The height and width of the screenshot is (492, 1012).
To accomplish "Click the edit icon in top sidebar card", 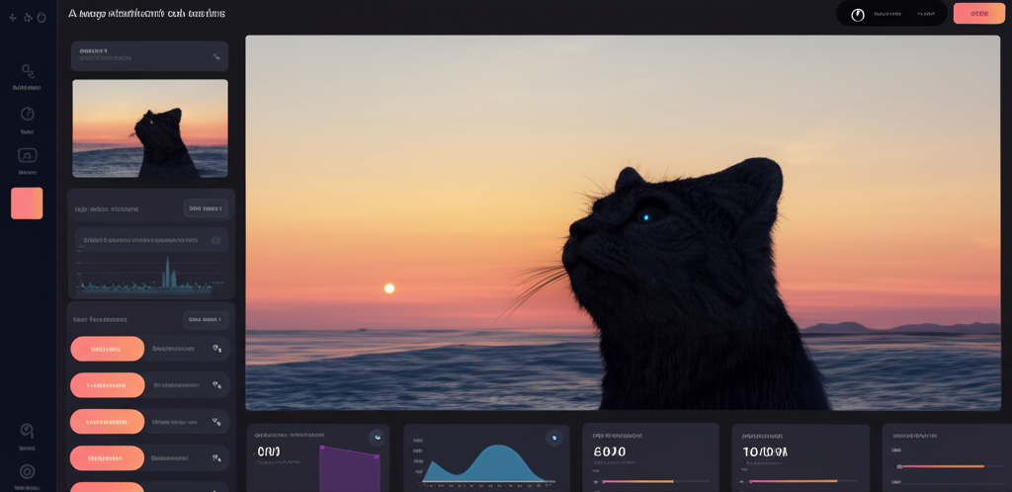I will 216,56.
